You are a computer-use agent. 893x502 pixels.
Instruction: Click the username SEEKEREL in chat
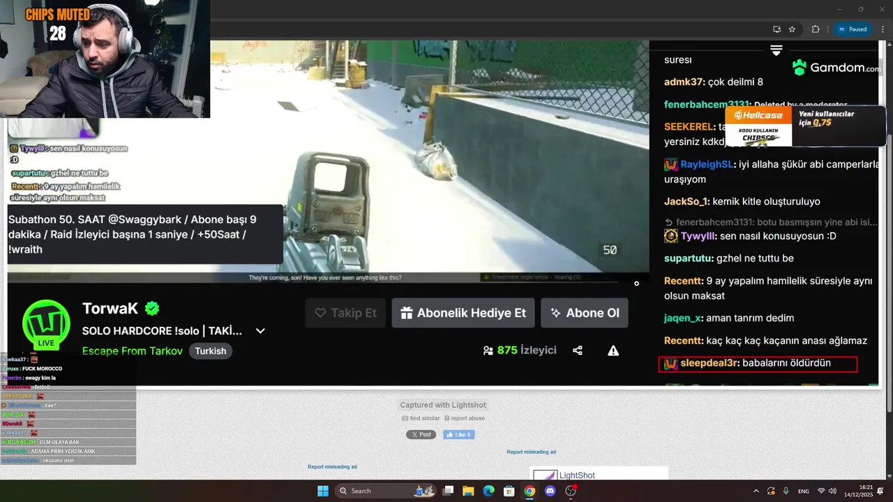tap(689, 127)
